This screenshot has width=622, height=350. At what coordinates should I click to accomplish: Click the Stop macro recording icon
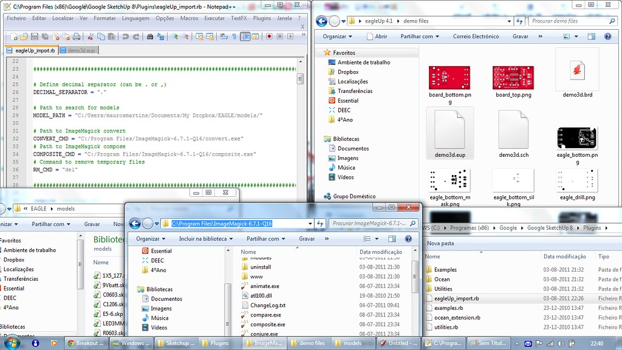[279, 36]
